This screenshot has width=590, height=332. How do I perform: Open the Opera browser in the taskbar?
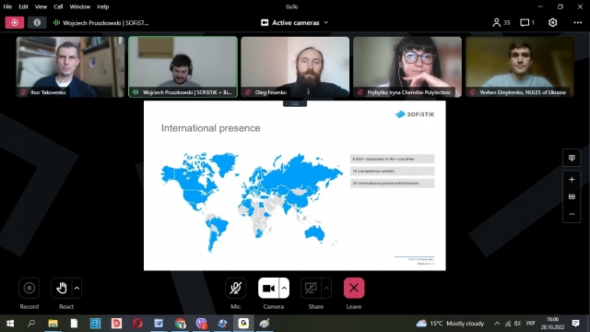(x=137, y=324)
